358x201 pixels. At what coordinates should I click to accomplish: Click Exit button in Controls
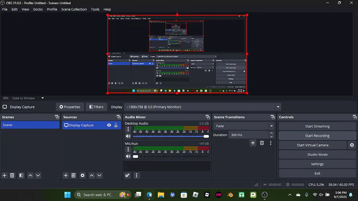(x=317, y=173)
